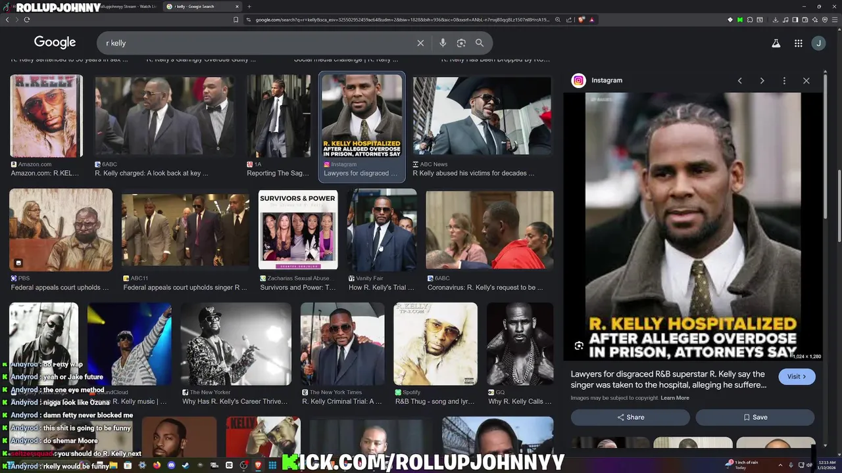Open Firefox from the taskbar

point(157,465)
